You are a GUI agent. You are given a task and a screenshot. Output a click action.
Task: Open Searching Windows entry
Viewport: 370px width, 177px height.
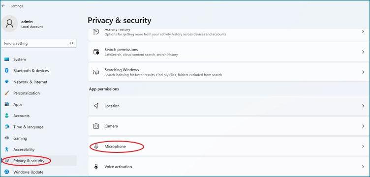tap(228, 72)
